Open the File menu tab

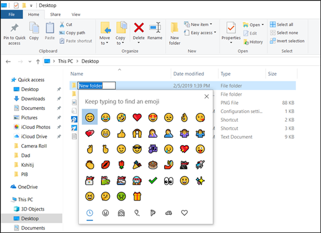tap(12, 14)
